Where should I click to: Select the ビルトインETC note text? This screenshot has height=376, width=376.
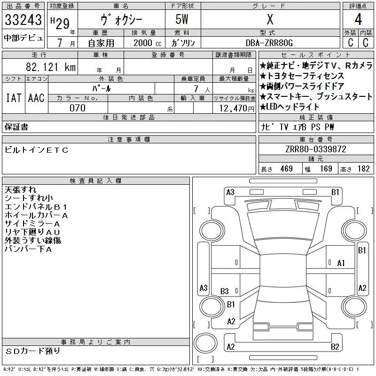(37, 150)
